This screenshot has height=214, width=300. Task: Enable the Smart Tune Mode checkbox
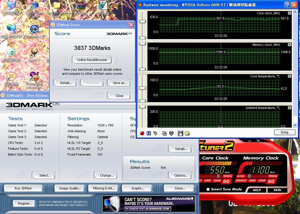point(208,189)
